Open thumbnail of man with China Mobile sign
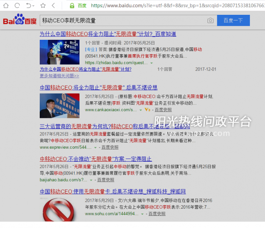The width and height of the screenshot is (265, 228). click(x=59, y=105)
